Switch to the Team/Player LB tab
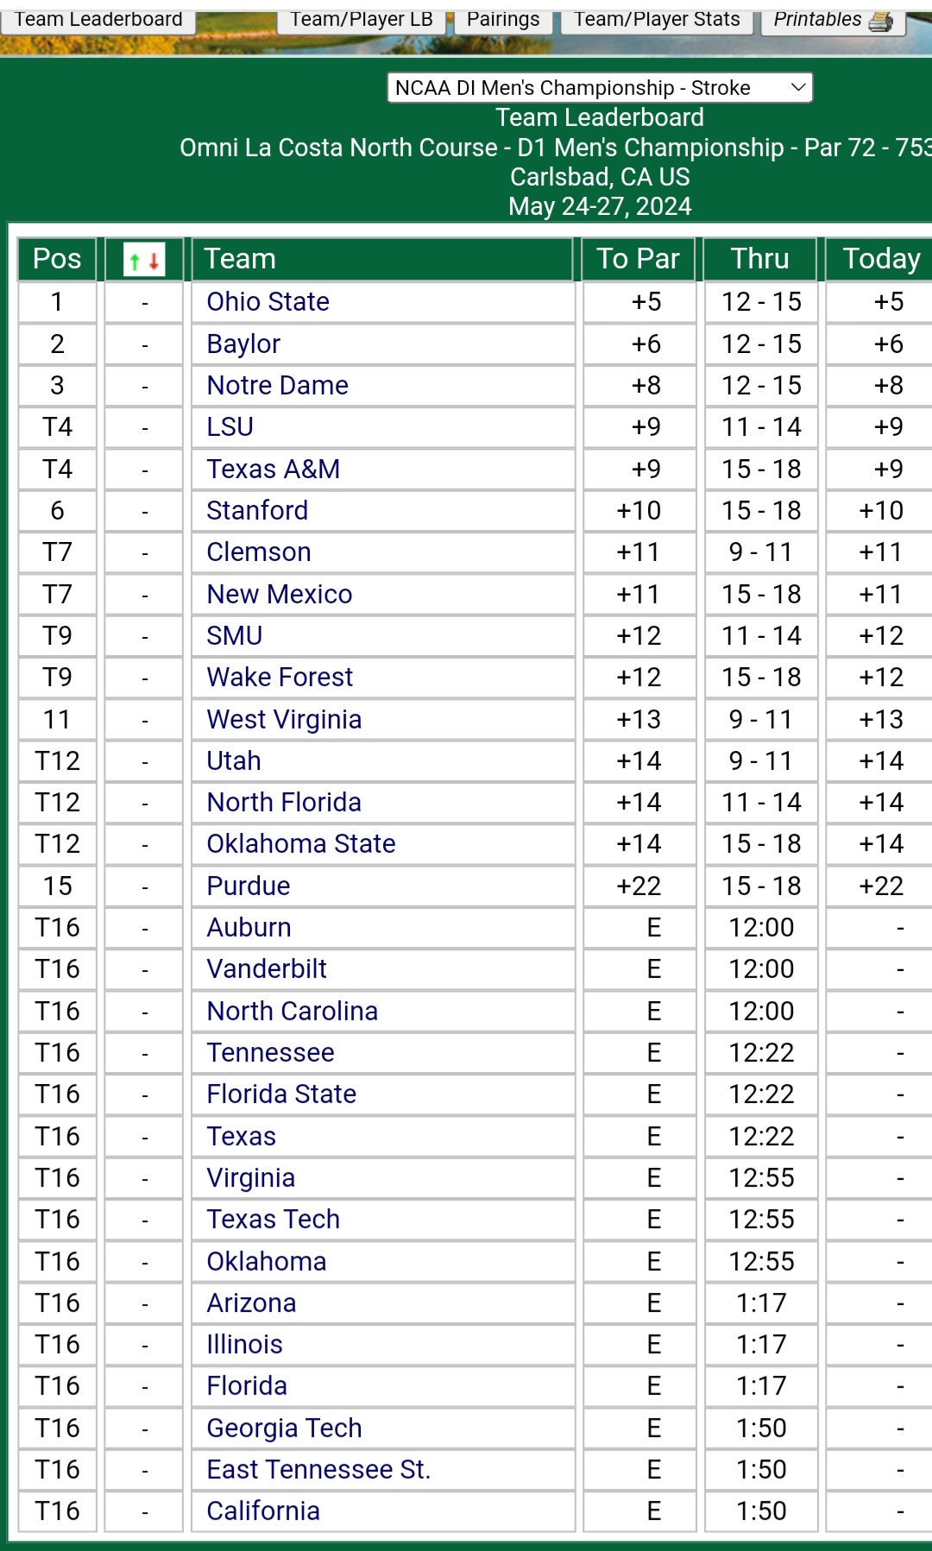This screenshot has width=932, height=1551. coord(362,19)
